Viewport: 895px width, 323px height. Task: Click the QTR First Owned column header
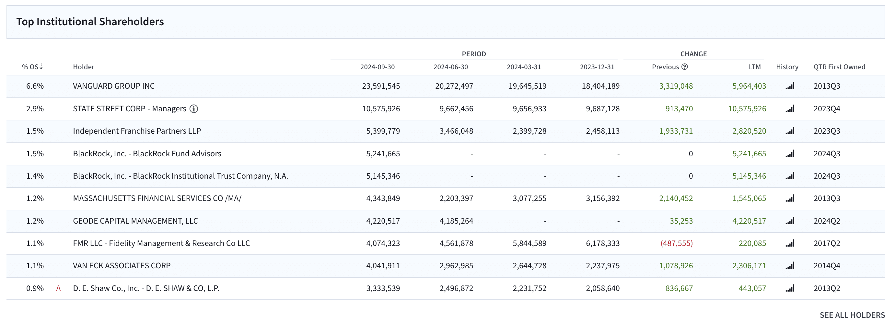[x=839, y=67]
